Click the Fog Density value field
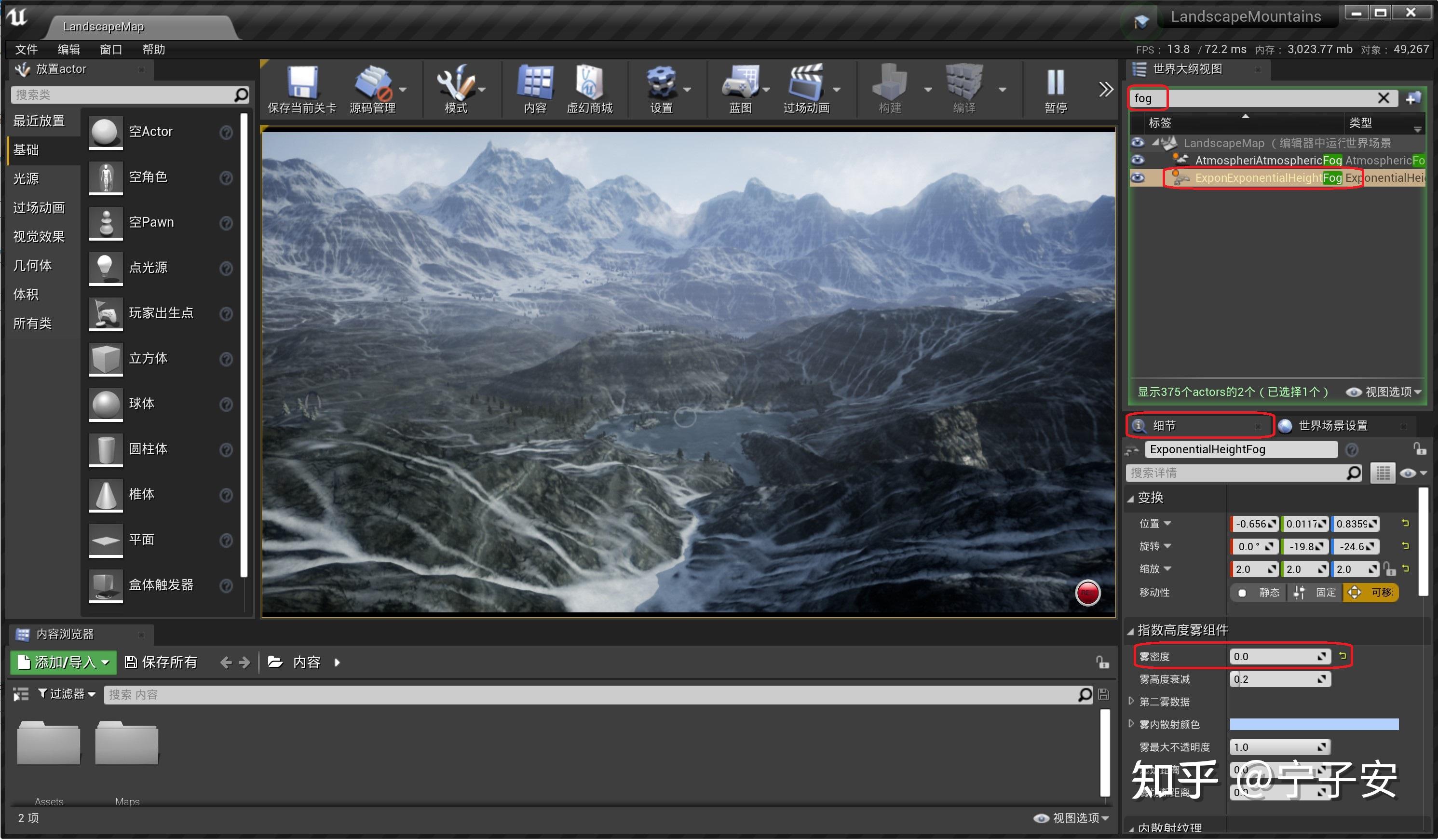Viewport: 1438px width, 839px height. (1280, 656)
